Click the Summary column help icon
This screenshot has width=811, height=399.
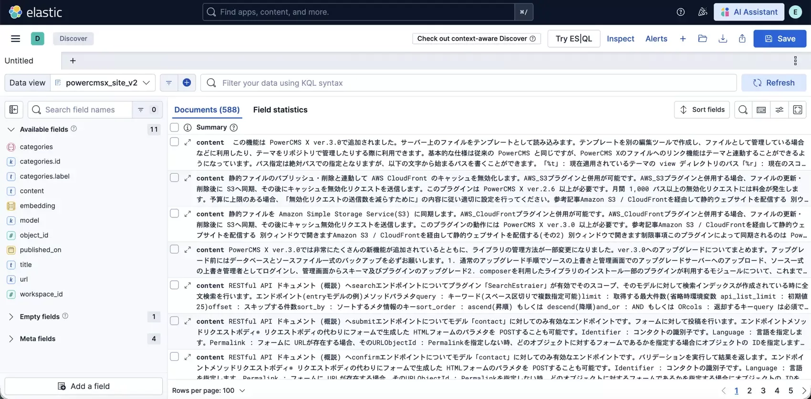tap(233, 127)
